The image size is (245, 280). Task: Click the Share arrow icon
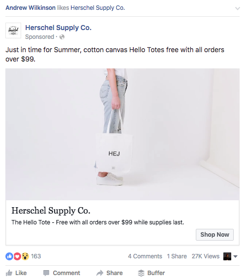tap(100, 273)
